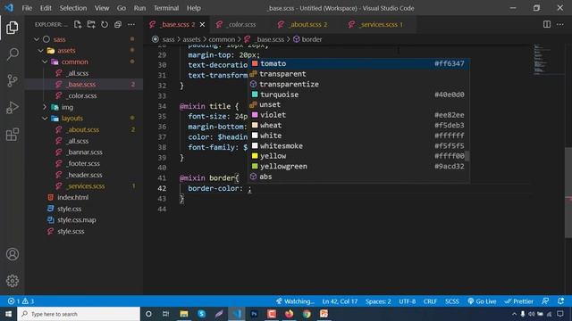This screenshot has width=572, height=321.
Task: Open _bannar.scss in the file tree
Action: click(84, 152)
